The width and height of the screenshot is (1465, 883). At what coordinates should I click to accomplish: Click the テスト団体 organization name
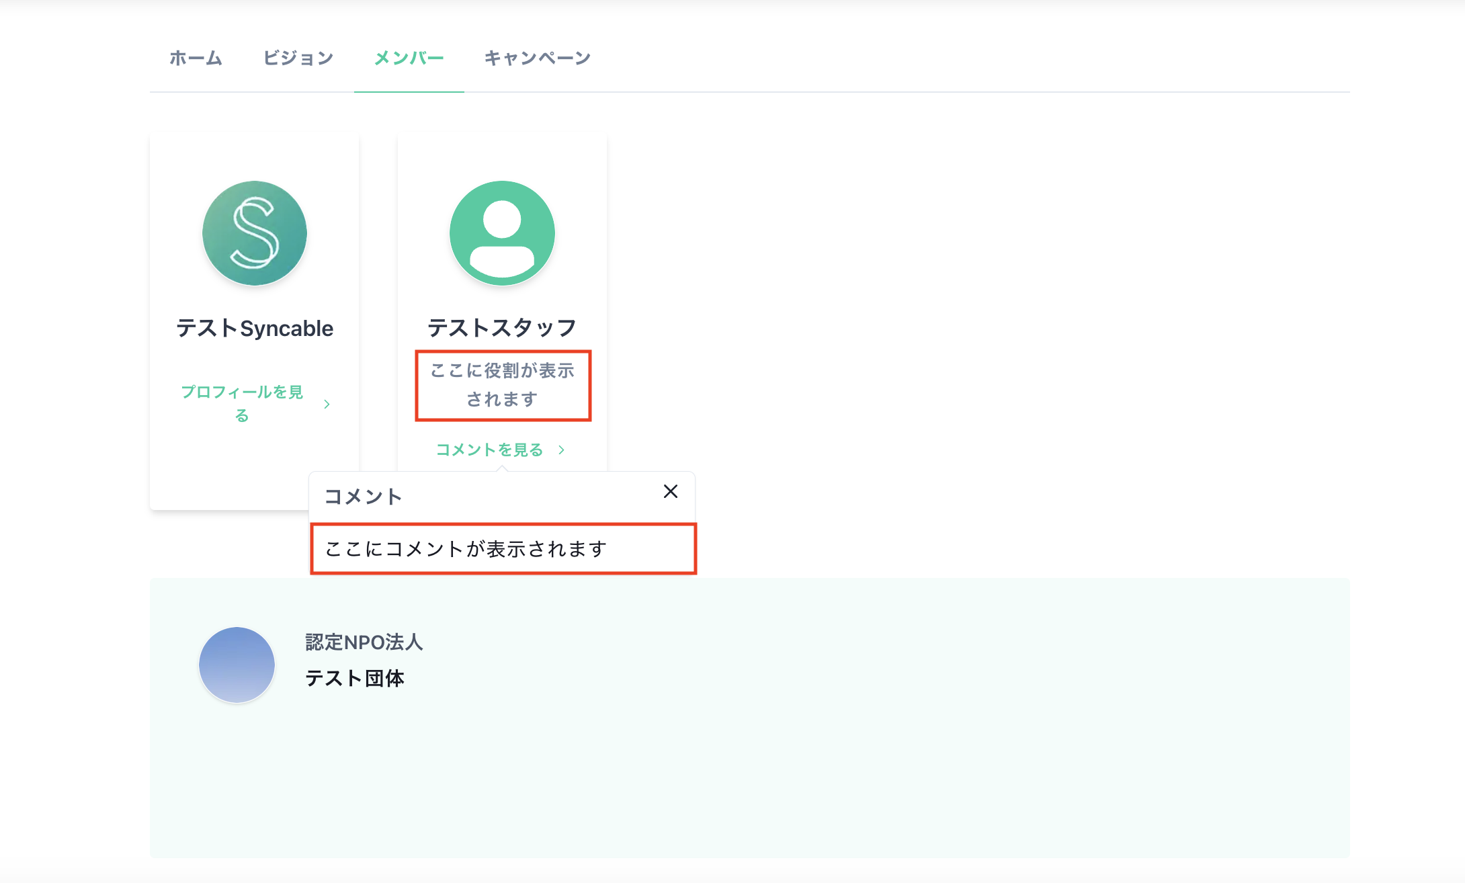click(x=355, y=679)
